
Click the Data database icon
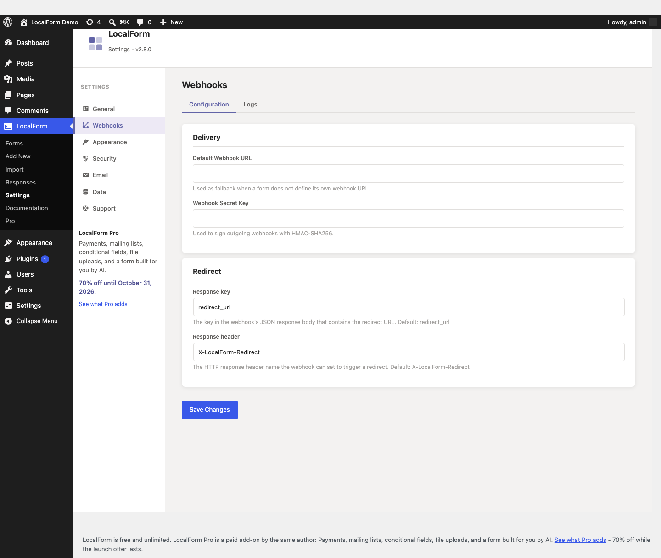point(86,192)
